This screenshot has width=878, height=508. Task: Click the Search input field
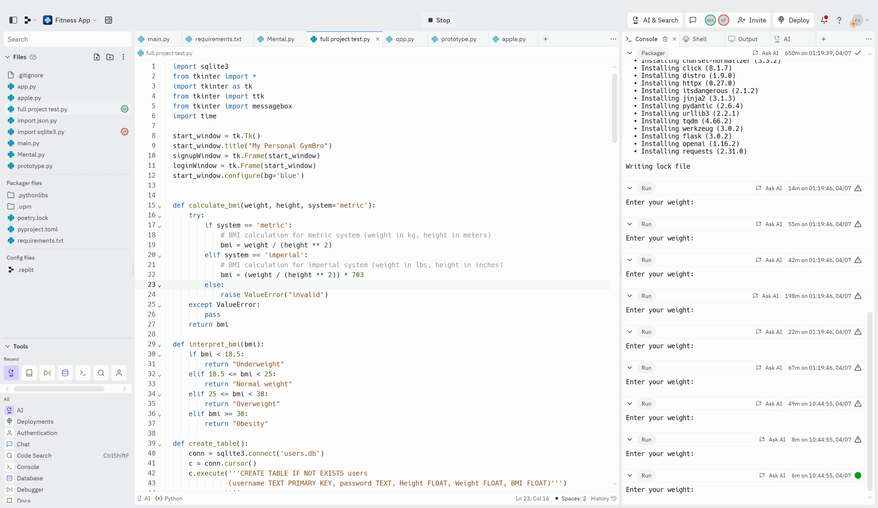pos(68,39)
